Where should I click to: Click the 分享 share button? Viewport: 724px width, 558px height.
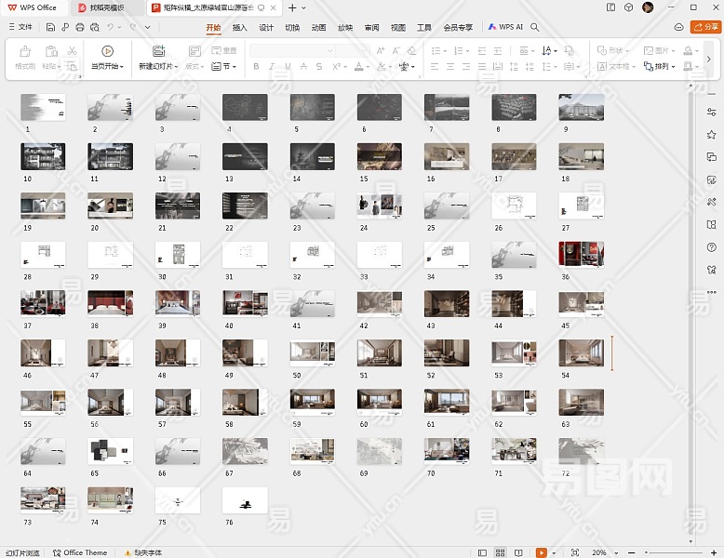coord(705,28)
